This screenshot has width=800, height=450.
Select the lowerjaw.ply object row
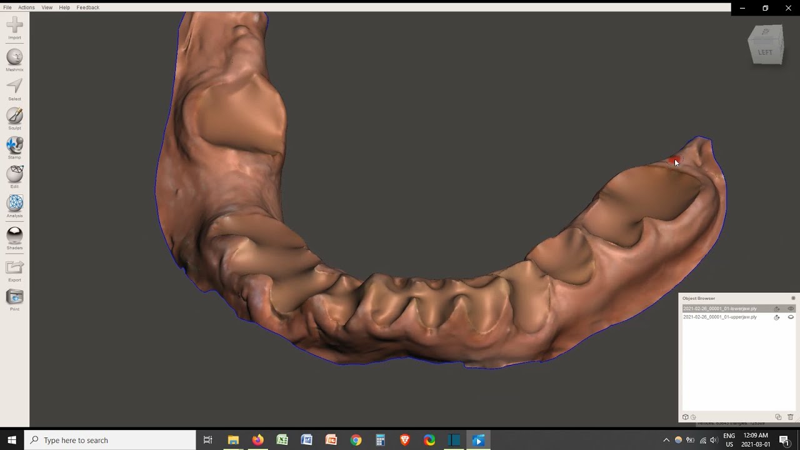click(x=738, y=309)
